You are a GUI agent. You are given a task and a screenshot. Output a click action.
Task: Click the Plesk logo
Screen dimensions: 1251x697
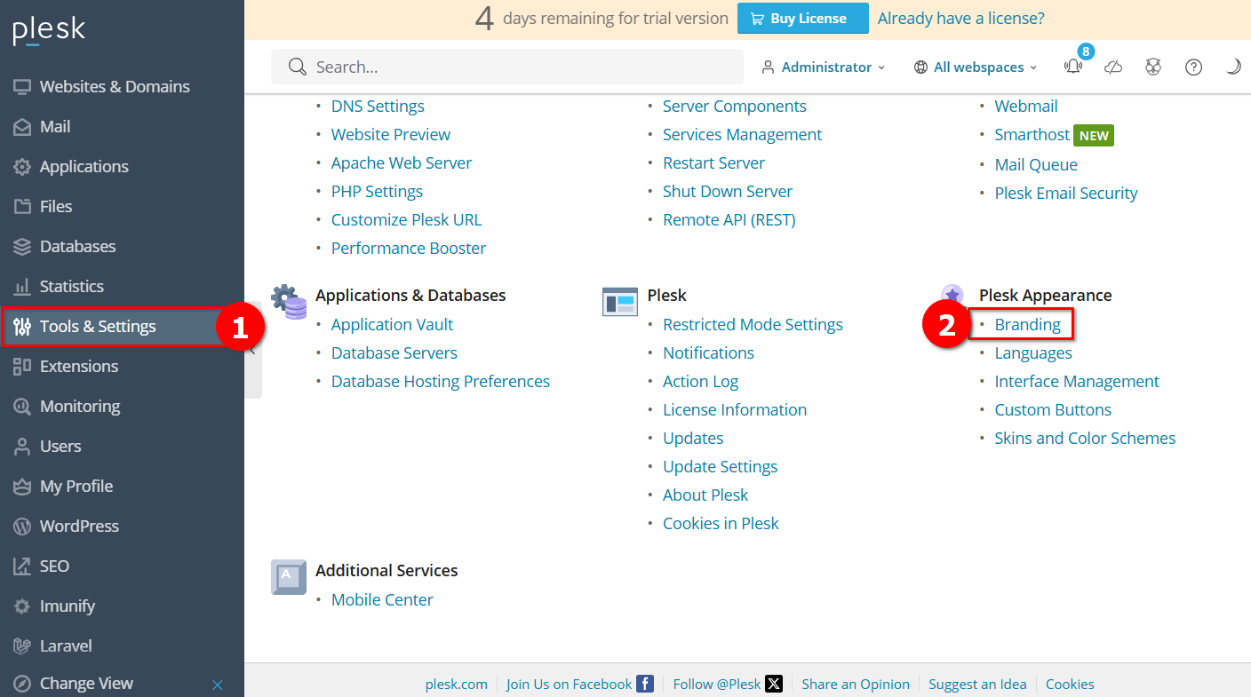49,31
